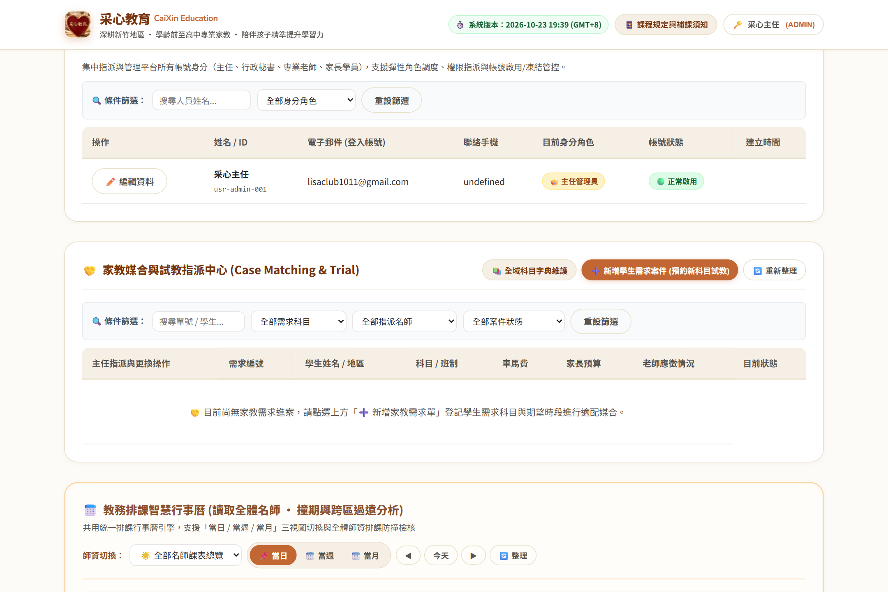The height and width of the screenshot is (592, 888).
Task: Click the magnifier icon in case filter bar
Action: [x=97, y=321]
